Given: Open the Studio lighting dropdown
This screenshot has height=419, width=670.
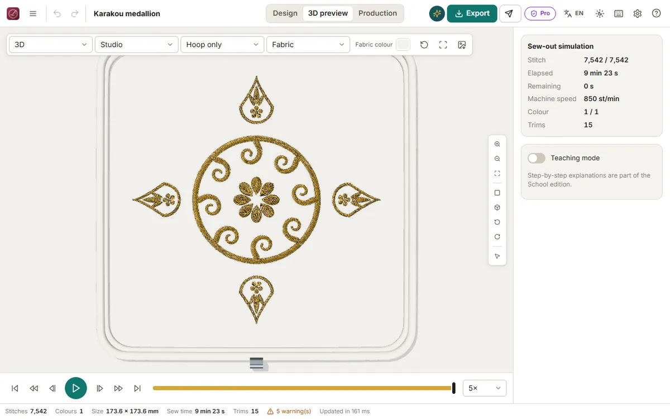Looking at the screenshot, I should coord(137,45).
